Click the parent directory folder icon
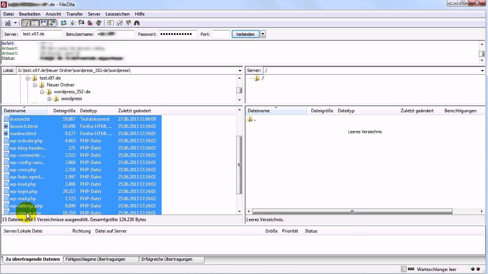 point(250,119)
